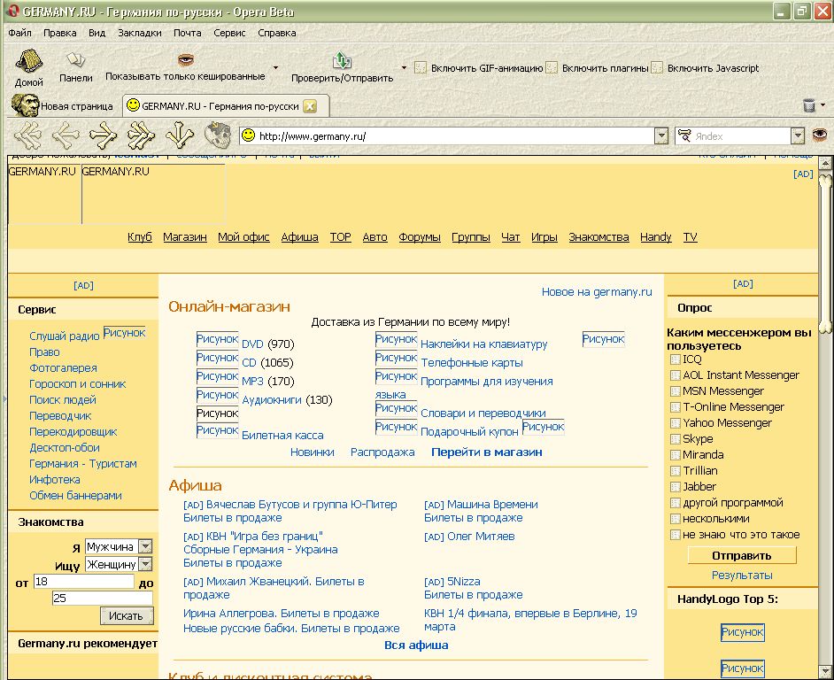
Task: Click the Home hut icon
Action: pyautogui.click(x=28, y=61)
